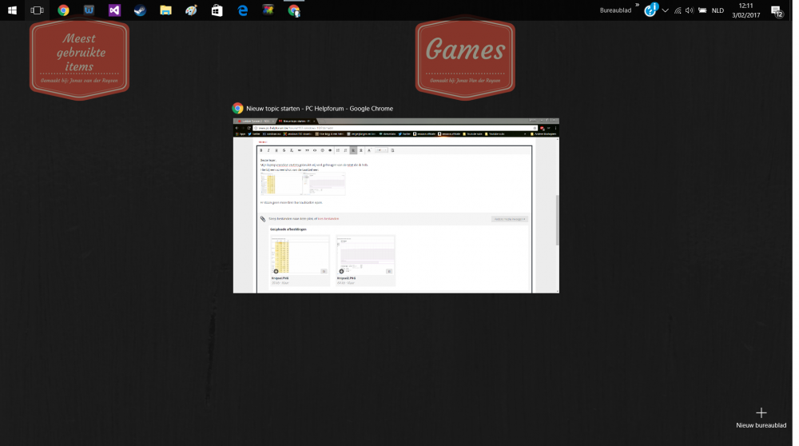Launch the Paint palette app icon
Screen dimensions: 799x446
point(191,10)
